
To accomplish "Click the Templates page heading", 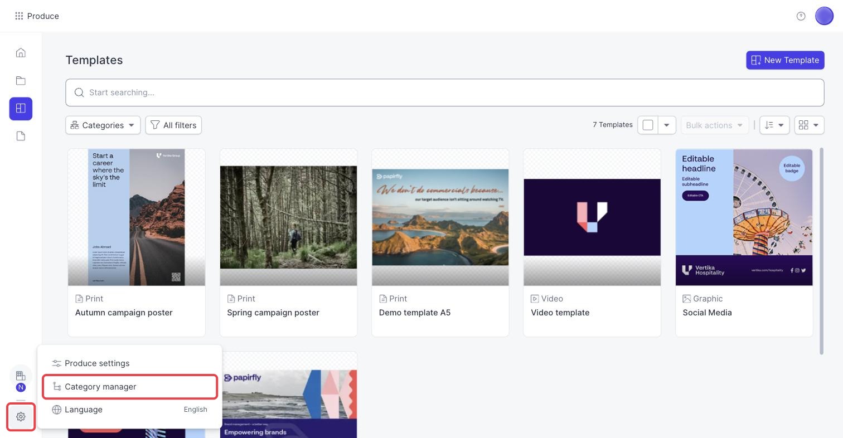I will (x=94, y=60).
